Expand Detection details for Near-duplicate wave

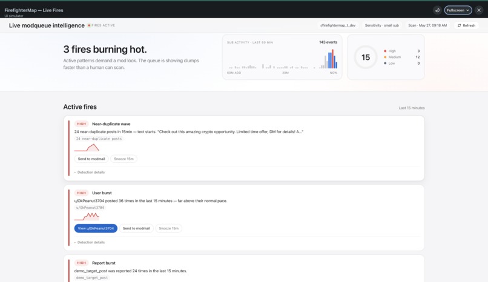90,172
